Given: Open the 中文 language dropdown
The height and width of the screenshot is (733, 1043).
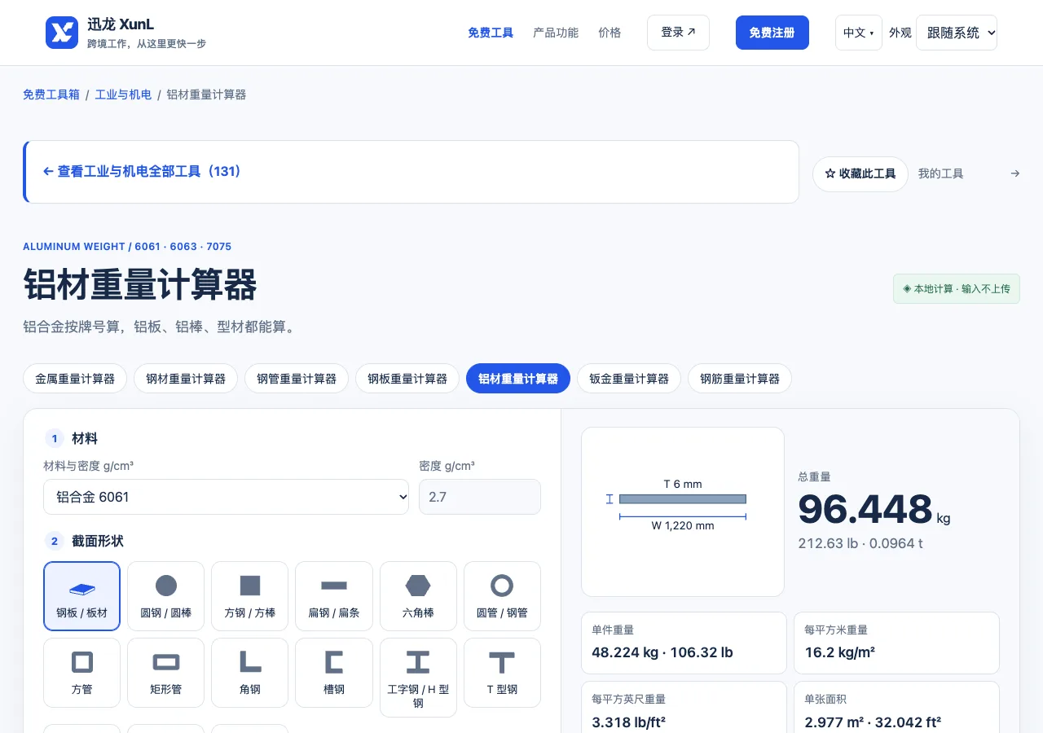Looking at the screenshot, I should click(x=859, y=33).
